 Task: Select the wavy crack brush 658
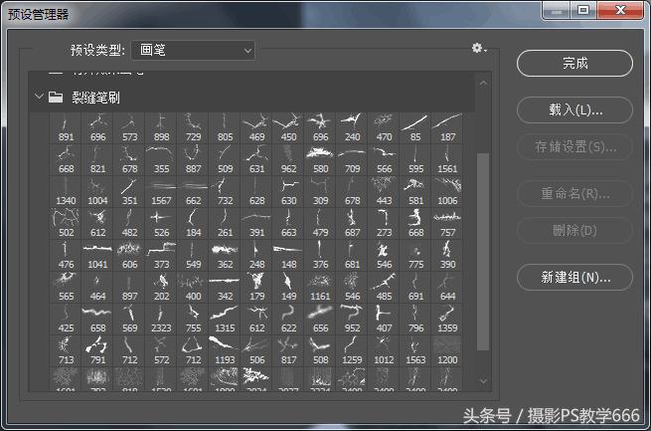[x=98, y=320]
